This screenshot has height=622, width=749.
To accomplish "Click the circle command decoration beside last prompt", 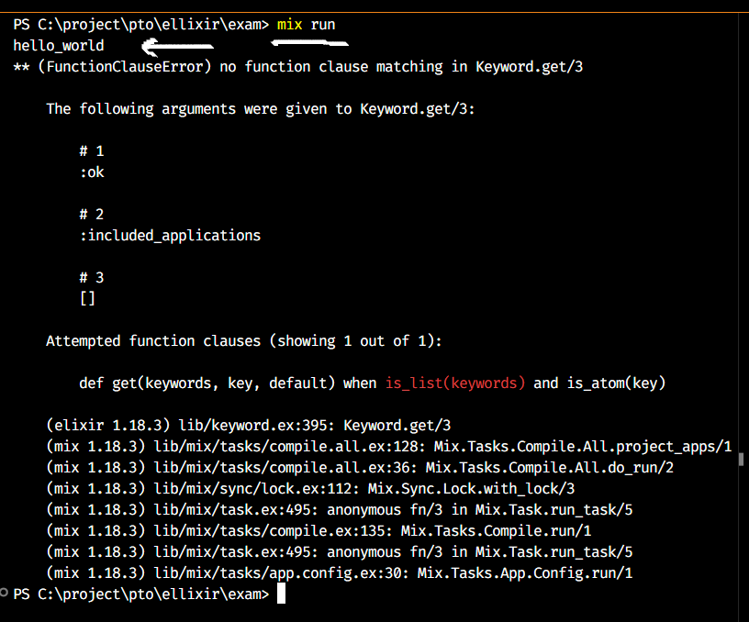I will tap(5, 593).
